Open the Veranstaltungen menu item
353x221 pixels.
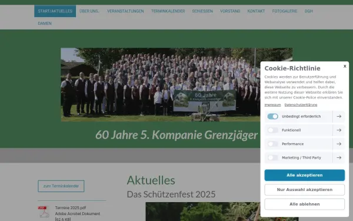point(125,11)
